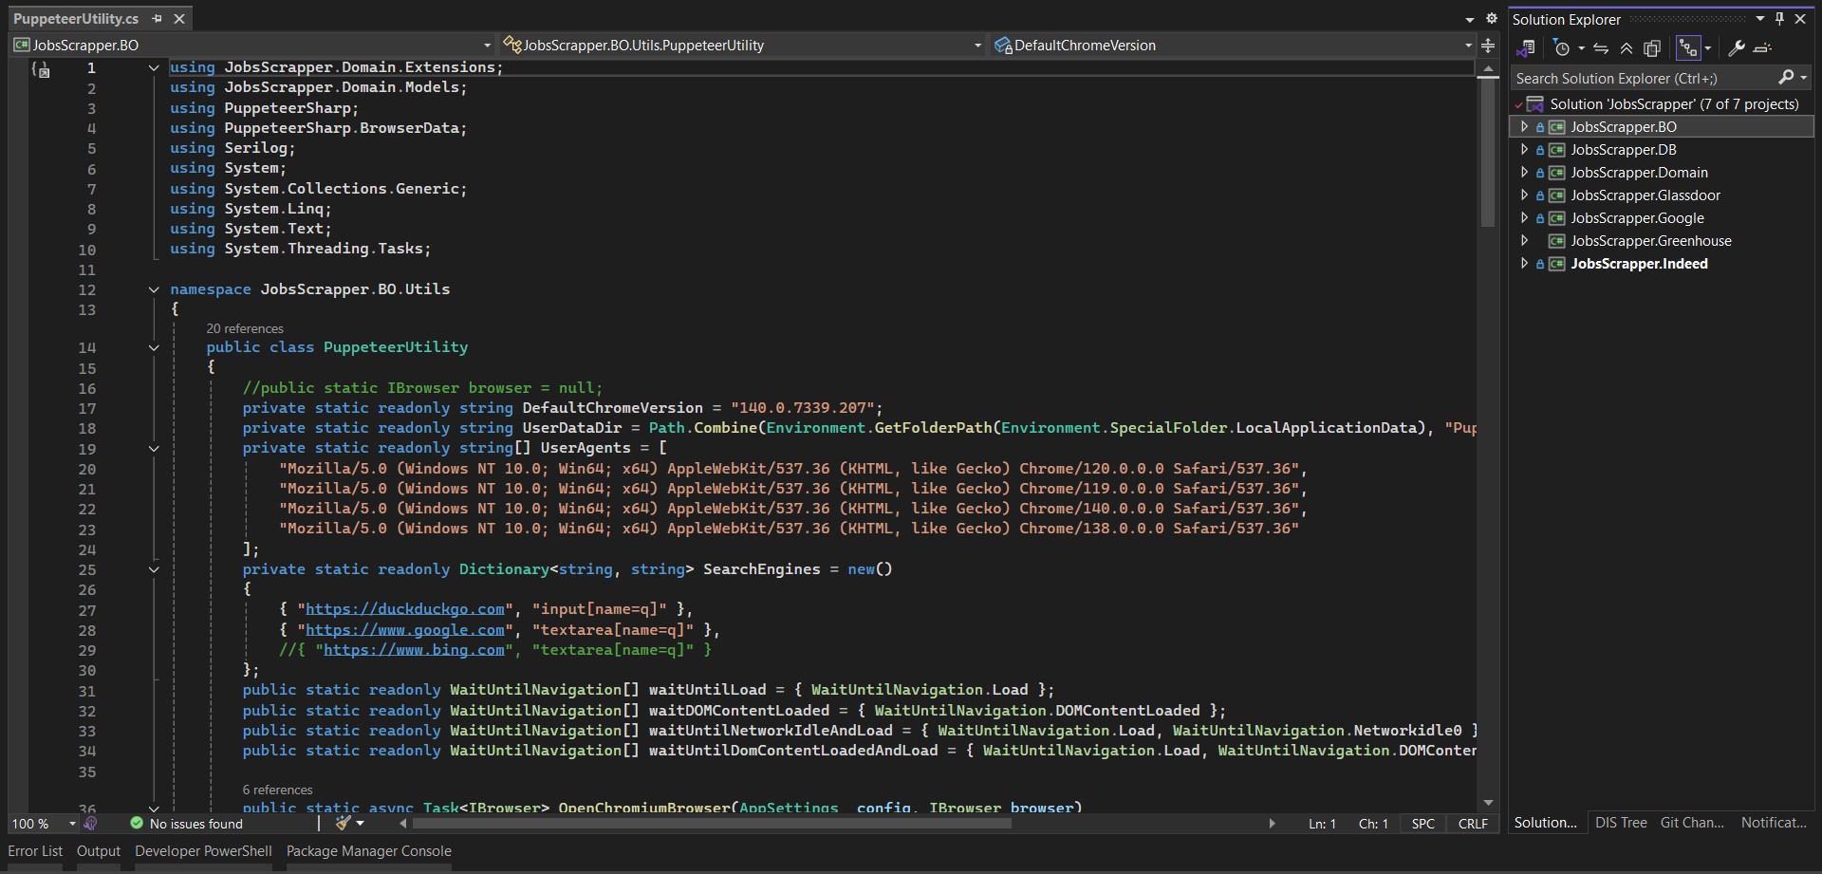The width and height of the screenshot is (1822, 874).
Task: Expand the JobsScrapper.Domain project node
Action: coord(1524,172)
